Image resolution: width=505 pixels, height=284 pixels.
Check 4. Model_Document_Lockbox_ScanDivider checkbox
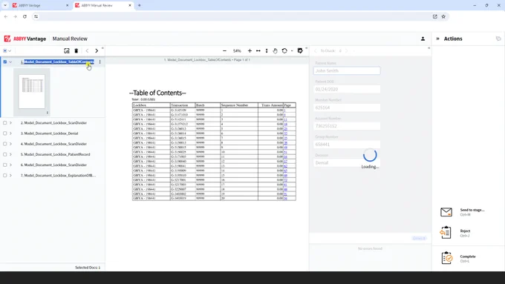coord(5,144)
